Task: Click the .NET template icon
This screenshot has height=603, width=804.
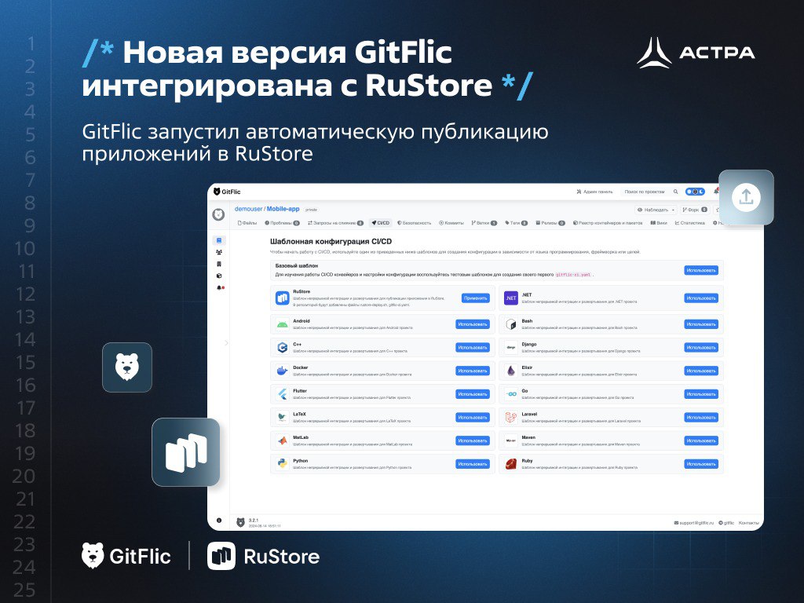Action: (x=510, y=298)
